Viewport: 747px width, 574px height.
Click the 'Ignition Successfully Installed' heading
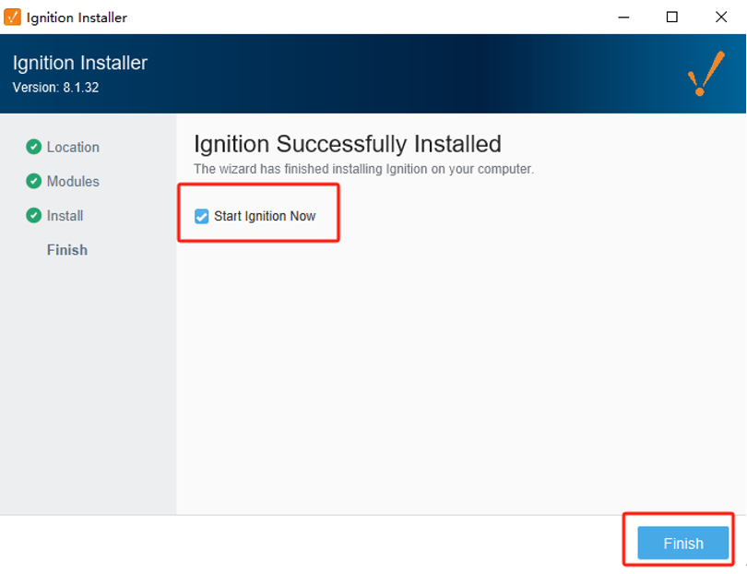(x=347, y=144)
